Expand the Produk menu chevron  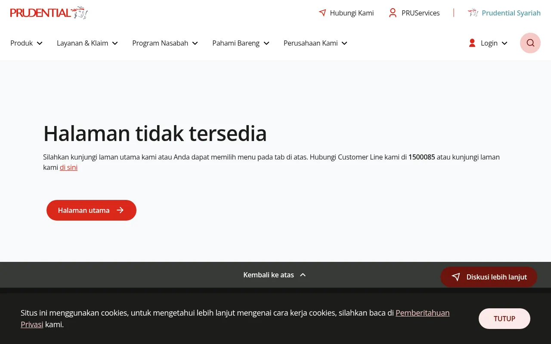(40, 43)
